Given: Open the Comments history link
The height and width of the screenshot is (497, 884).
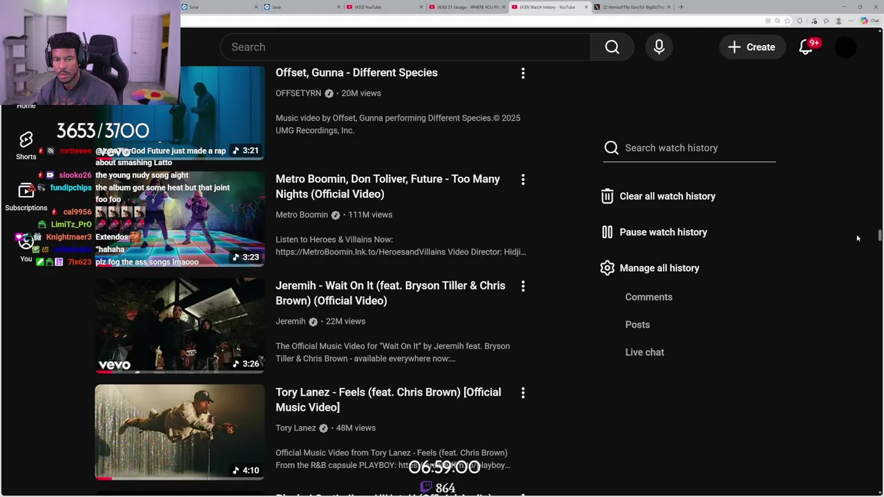Looking at the screenshot, I should [648, 297].
